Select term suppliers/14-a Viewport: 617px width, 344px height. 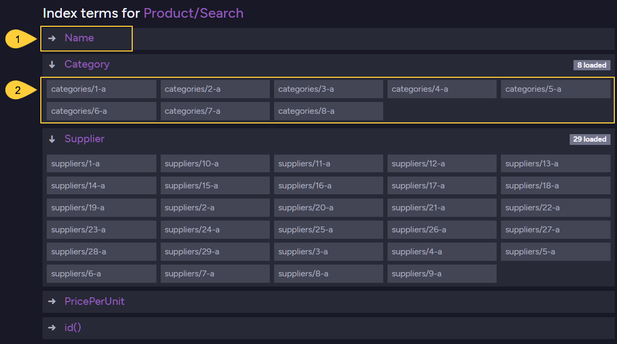click(102, 186)
